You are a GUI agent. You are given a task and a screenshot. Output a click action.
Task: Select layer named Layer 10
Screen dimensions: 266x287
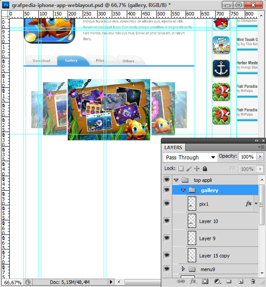209,221
